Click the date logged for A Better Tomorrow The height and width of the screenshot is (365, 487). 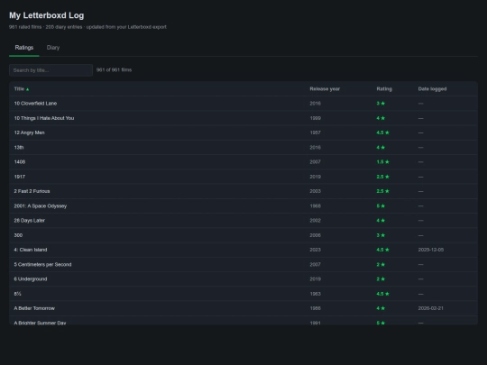pos(431,308)
